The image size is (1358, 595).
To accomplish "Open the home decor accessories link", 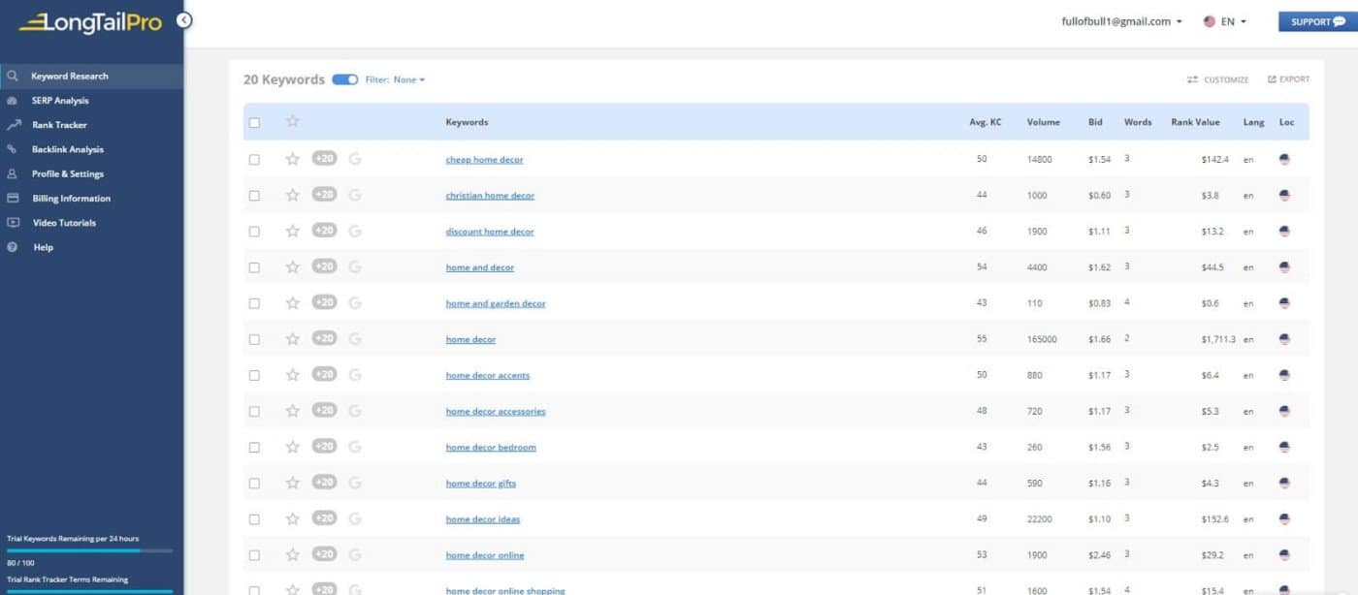I will pos(496,411).
